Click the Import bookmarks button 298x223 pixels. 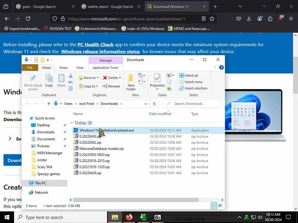click(x=22, y=29)
